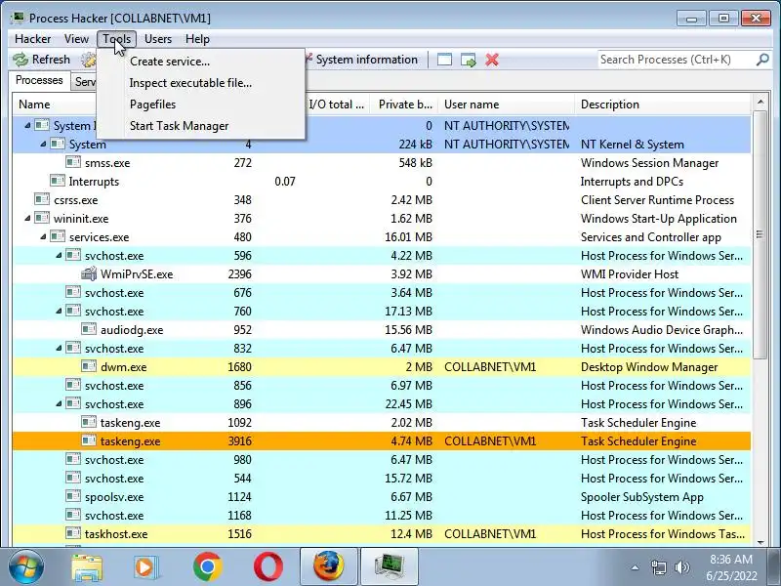The width and height of the screenshot is (781, 586).
Task: Choose Create service... menu entry
Action: (x=200, y=62)
